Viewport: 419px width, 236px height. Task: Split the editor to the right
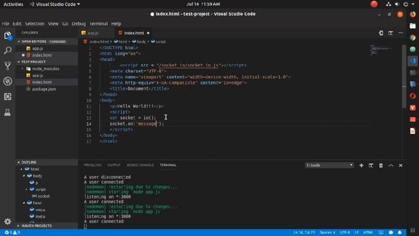pyautogui.click(x=391, y=33)
